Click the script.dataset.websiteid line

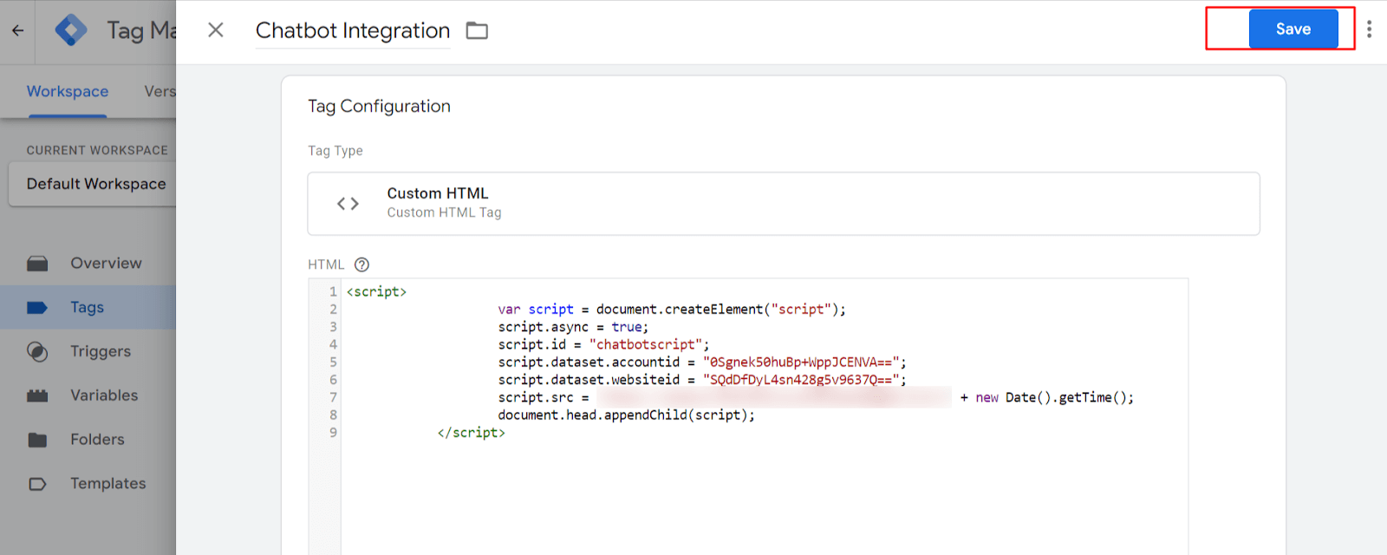pyautogui.click(x=702, y=380)
